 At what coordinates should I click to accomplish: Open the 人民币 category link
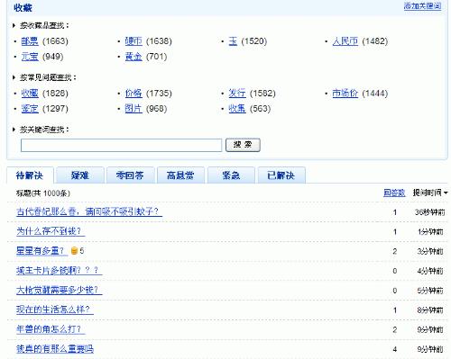coord(345,41)
